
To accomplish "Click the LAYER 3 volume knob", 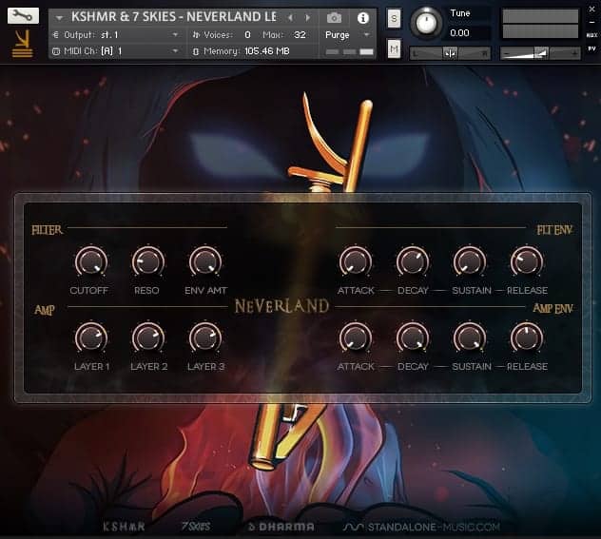I will pos(205,337).
